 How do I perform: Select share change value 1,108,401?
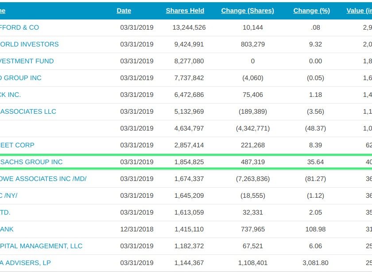[253, 263]
